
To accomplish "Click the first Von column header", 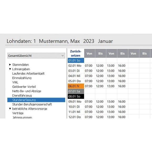I will [90, 53].
